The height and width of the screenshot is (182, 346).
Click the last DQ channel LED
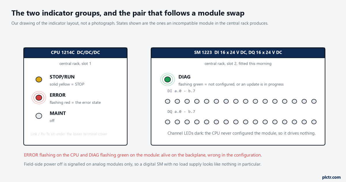pyautogui.click(x=314, y=122)
